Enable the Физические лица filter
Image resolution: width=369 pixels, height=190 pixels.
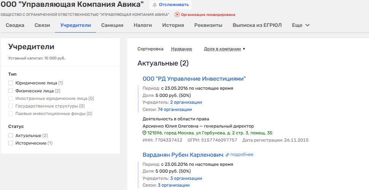click(x=11, y=91)
